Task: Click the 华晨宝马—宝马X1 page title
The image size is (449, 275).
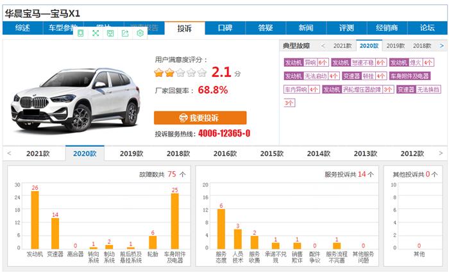Action: tap(42, 13)
